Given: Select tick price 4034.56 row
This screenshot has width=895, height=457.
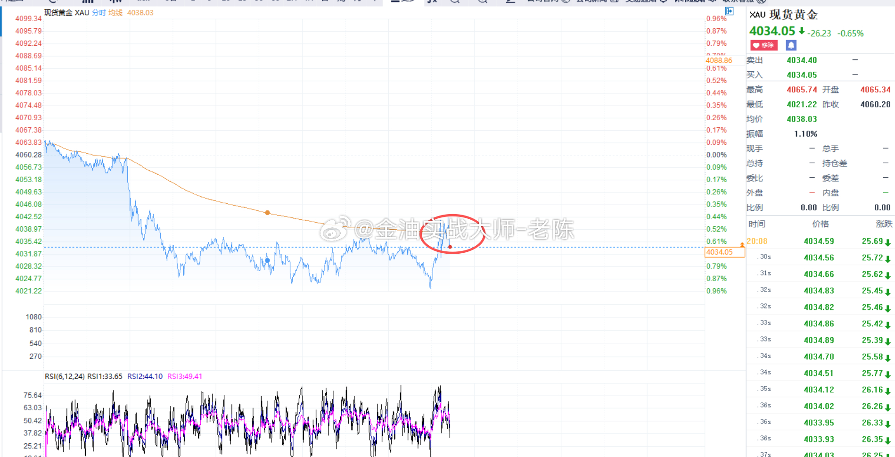Looking at the screenshot, I should pos(820,258).
